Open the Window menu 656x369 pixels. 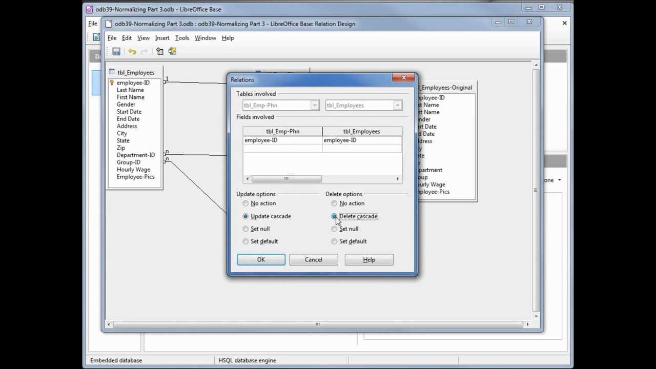pos(205,38)
